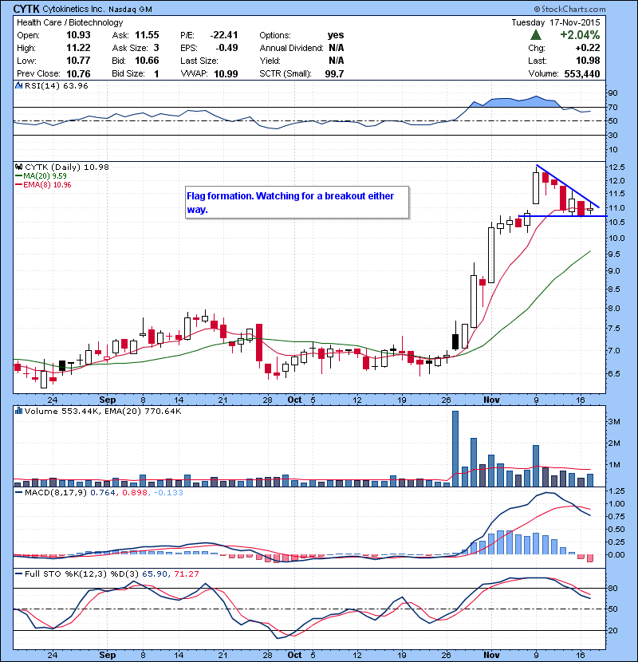This screenshot has width=638, height=662.
Task: Click the Ask value 11.55
Action: click(x=147, y=35)
